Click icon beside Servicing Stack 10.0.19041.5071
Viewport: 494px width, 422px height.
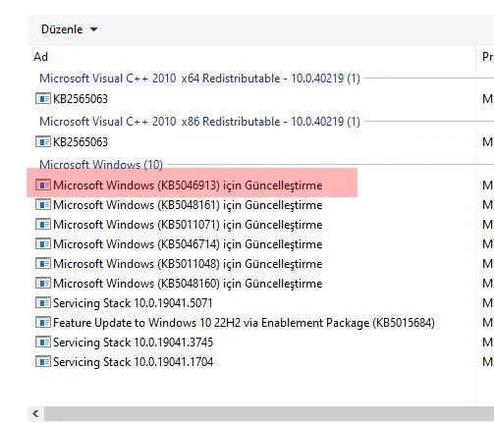coord(43,303)
